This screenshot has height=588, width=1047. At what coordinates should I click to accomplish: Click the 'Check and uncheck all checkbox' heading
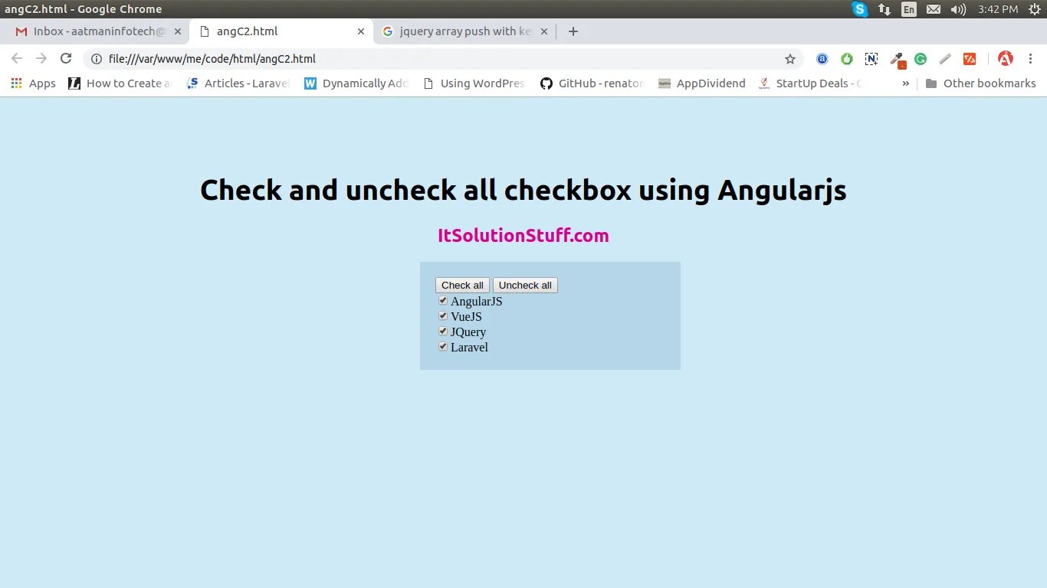523,190
